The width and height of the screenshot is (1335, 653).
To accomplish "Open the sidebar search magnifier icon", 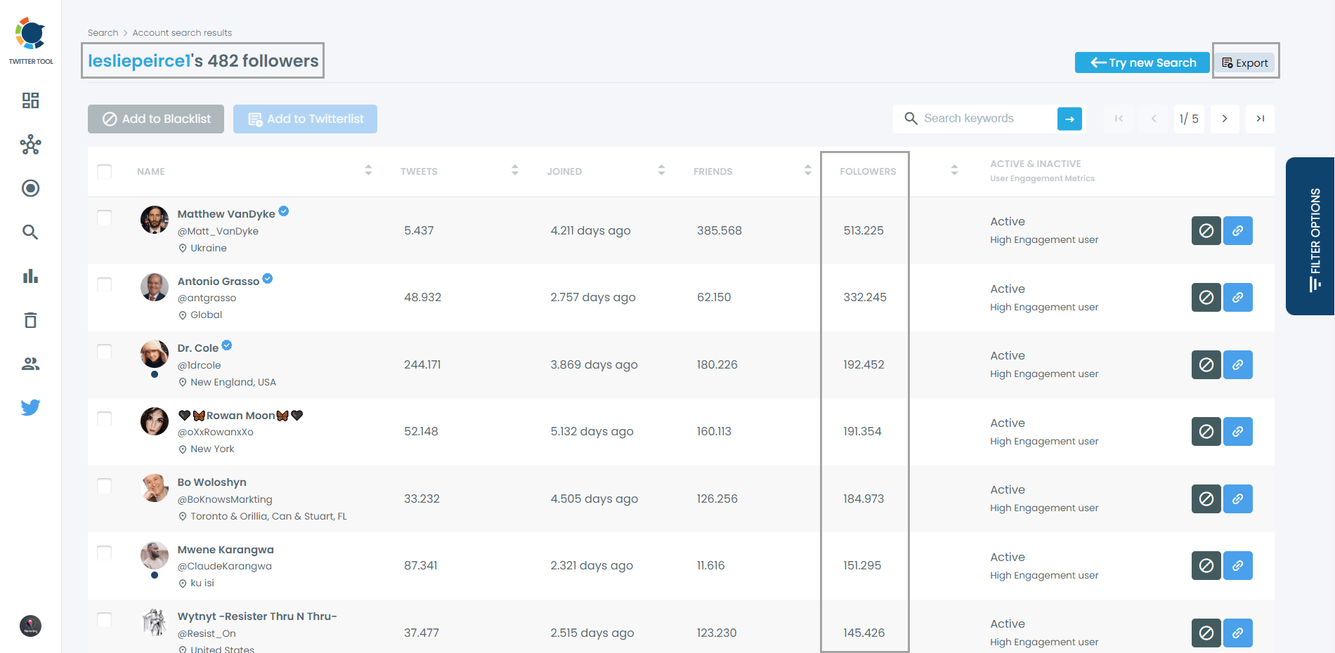I will 30,232.
